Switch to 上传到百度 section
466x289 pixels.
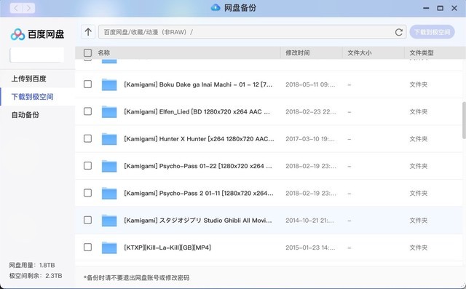tap(29, 79)
